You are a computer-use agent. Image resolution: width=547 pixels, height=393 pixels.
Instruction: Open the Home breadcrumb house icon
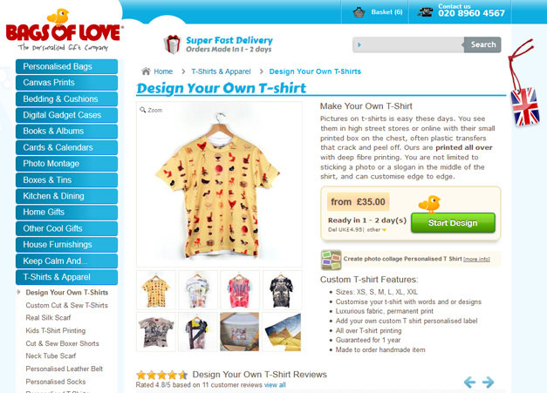(146, 71)
